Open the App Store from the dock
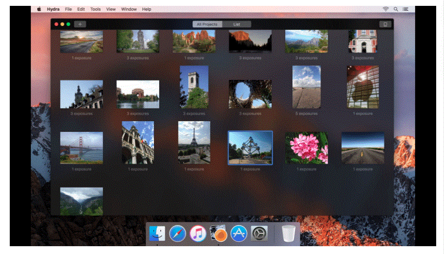This screenshot has height=254, width=444. [x=239, y=233]
